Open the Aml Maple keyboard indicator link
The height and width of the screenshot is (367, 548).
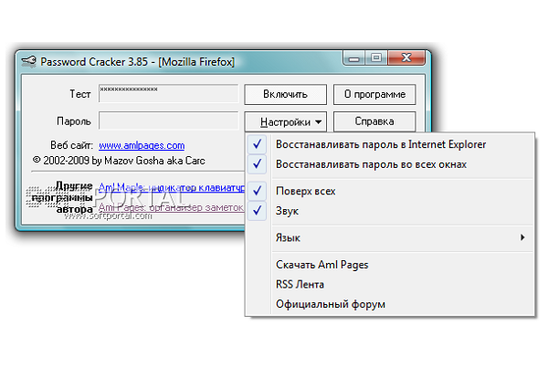[x=172, y=187]
